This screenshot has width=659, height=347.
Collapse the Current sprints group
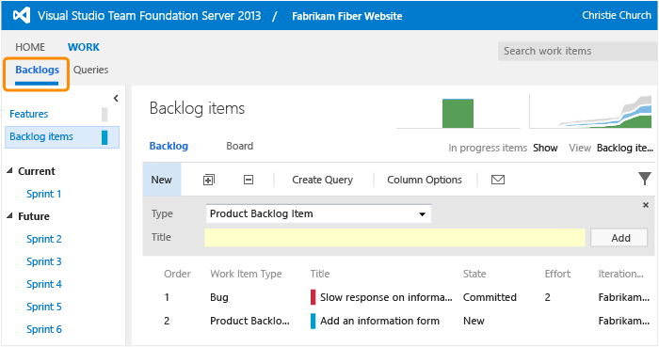[9, 171]
